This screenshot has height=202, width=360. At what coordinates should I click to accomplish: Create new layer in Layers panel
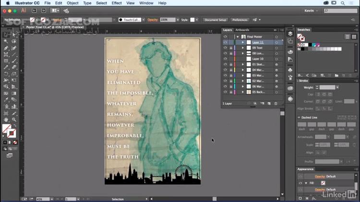269,103
